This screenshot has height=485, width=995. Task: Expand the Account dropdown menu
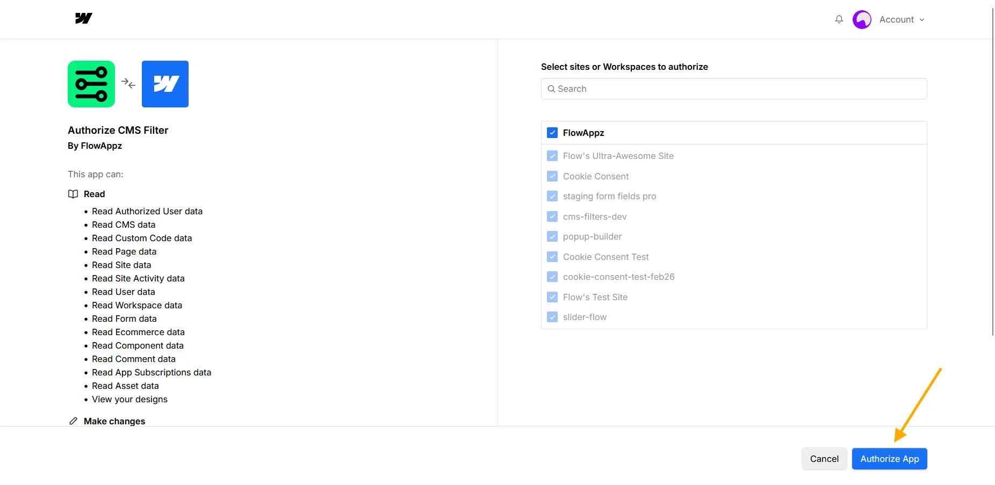click(x=902, y=19)
